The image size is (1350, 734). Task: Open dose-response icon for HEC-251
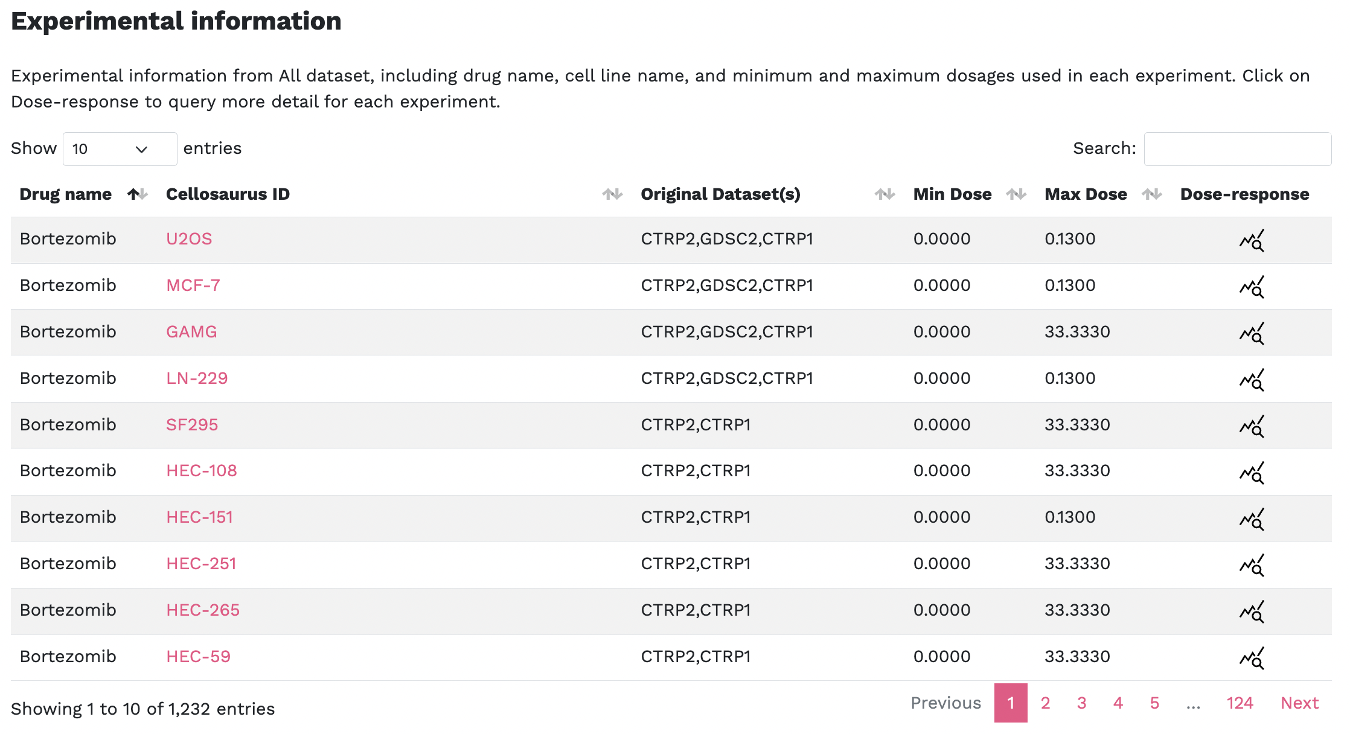click(1252, 565)
